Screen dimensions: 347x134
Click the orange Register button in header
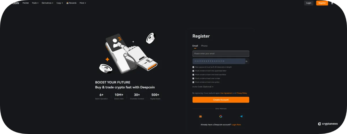[x=322, y=3]
